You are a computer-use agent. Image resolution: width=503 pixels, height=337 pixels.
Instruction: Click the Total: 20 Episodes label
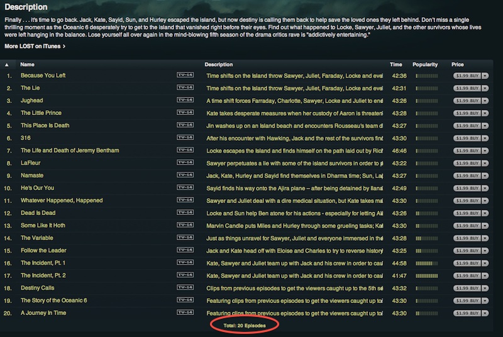click(x=245, y=326)
